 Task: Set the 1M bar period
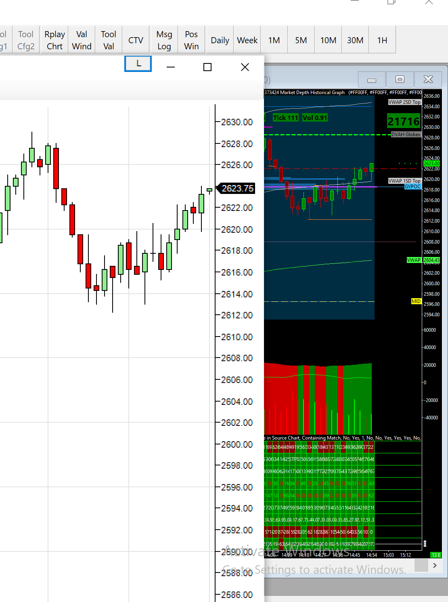pos(274,40)
